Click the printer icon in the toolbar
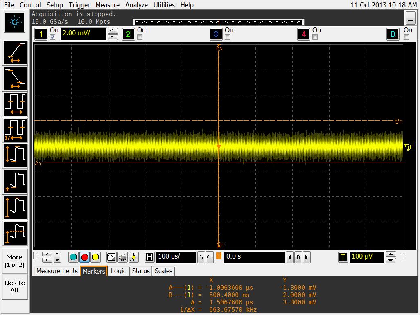This screenshot has width=420, height=315. tap(122, 257)
